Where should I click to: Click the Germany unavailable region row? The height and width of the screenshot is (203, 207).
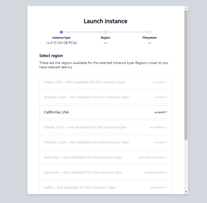[106, 172]
